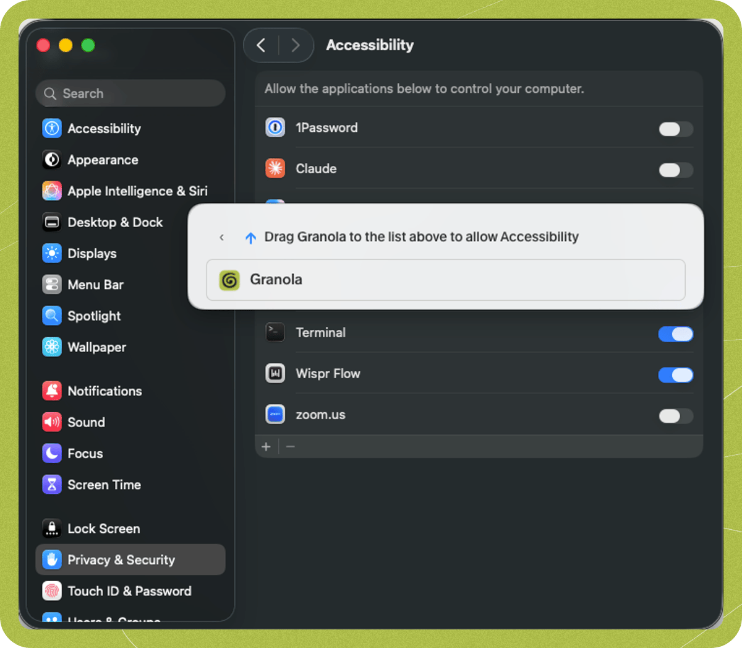This screenshot has height=648, width=742.
Task: Enable the Claude accessibility toggle
Action: [x=676, y=170]
